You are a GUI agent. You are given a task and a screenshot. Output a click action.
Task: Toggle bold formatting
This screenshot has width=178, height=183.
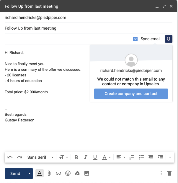pyautogui.click(x=76, y=157)
